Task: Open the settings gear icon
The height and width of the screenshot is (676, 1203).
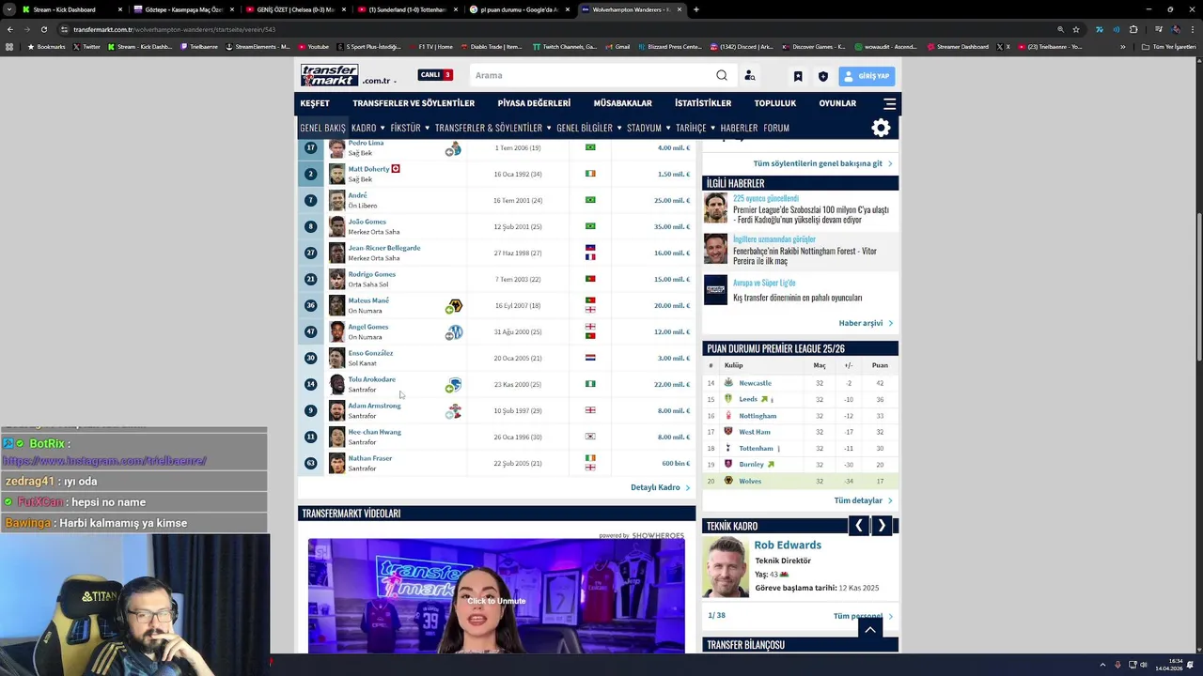Action: point(881,129)
